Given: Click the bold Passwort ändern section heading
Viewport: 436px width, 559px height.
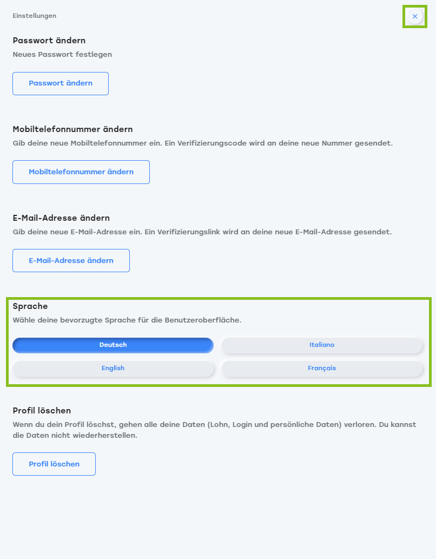Looking at the screenshot, I should [x=49, y=41].
